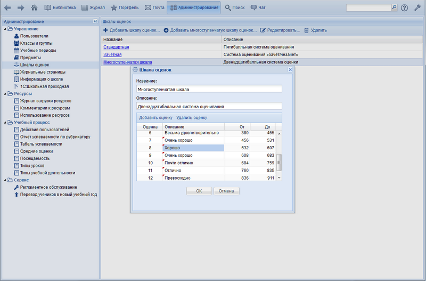Image resolution: width=426 pixels, height=281 pixels.
Task: Click the Описание input field in dialog
Action: (x=209, y=106)
